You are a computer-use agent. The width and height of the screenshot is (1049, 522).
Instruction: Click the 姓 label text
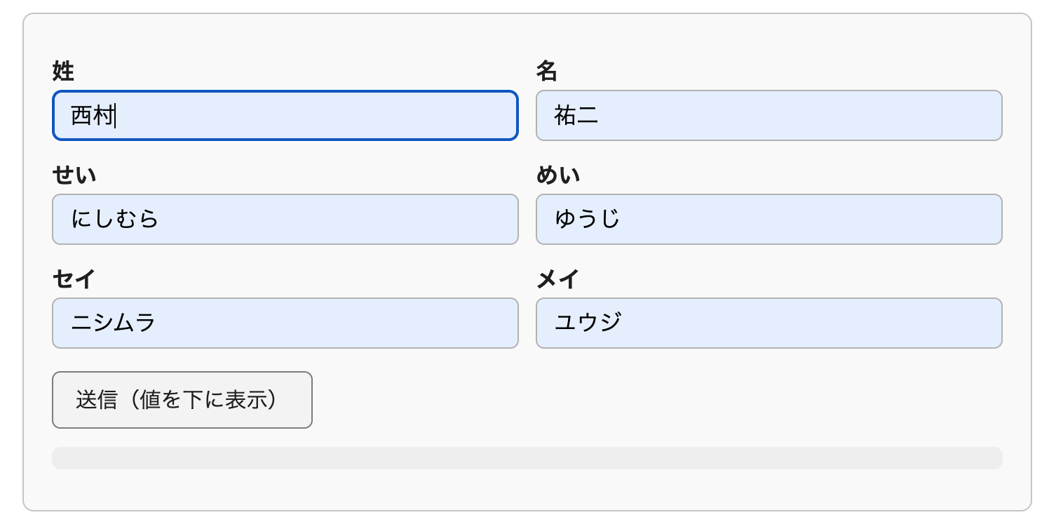(63, 72)
